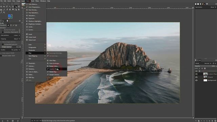Select the Gradient Map layer thumbnail
217x122 pixels.
pos(205,74)
